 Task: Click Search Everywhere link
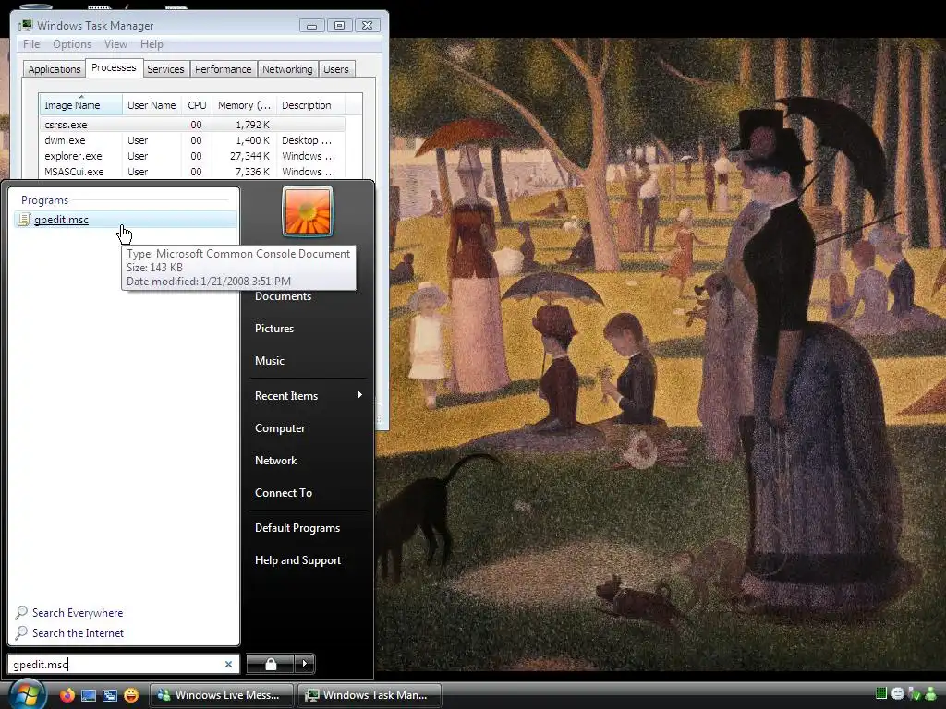78,613
